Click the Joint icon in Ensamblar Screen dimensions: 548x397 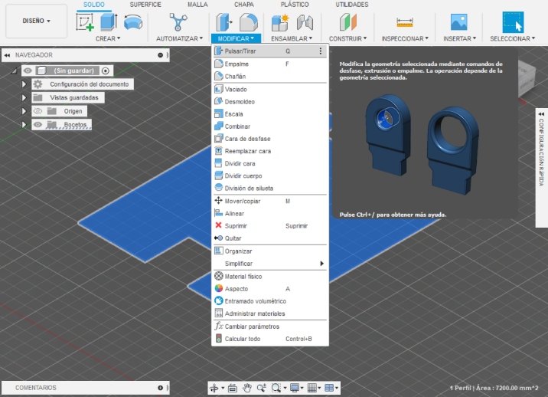click(305, 23)
